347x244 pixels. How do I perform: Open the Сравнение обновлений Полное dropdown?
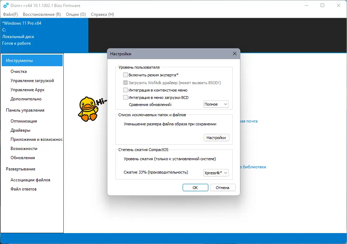216,104
